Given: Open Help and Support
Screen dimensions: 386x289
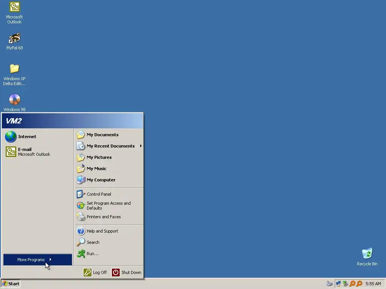Looking at the screenshot, I should [x=109, y=231].
